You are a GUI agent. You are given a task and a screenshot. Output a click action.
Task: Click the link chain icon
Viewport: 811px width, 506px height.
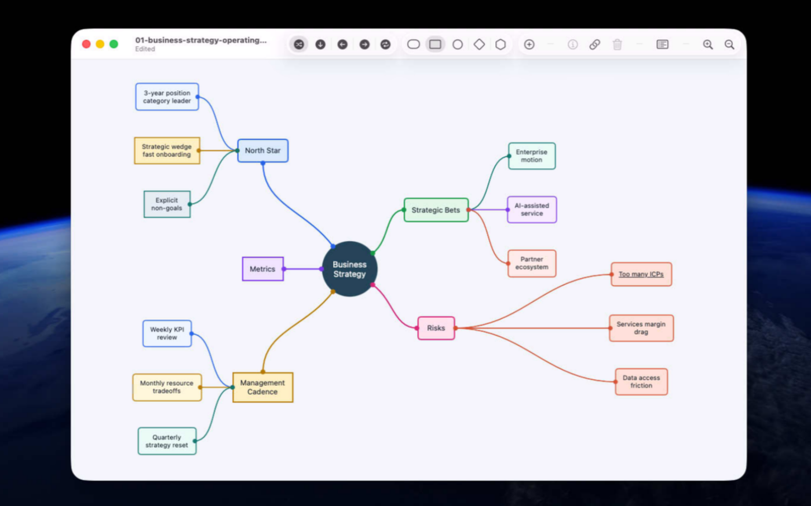click(595, 45)
